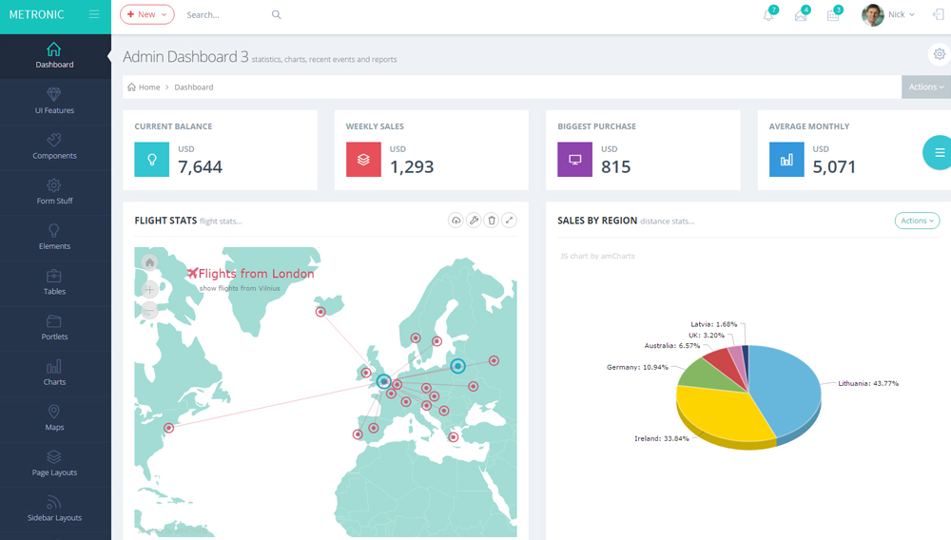
Task: Click the New York flight marker
Action: coord(169,428)
